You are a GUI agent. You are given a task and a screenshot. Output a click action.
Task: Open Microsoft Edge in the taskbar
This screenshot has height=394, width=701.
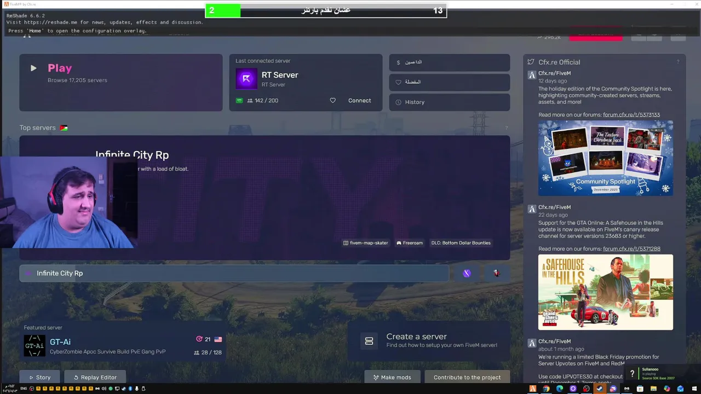(560, 389)
